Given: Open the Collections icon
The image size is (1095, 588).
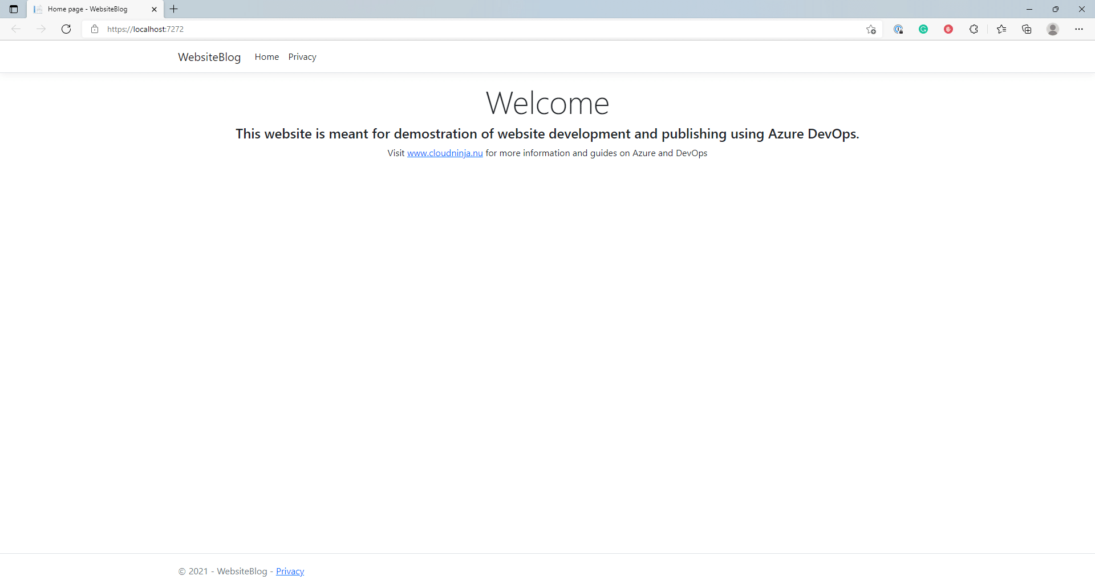Looking at the screenshot, I should pos(1027,29).
